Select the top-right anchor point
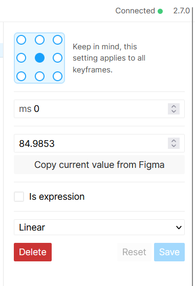This screenshot has height=286, width=195. click(58, 40)
